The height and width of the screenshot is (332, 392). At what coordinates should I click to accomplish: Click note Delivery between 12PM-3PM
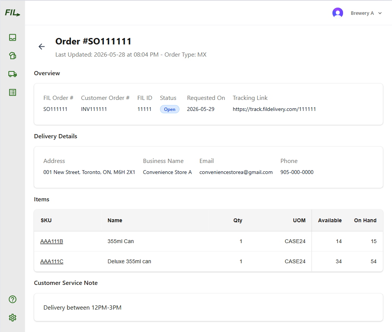point(82,307)
